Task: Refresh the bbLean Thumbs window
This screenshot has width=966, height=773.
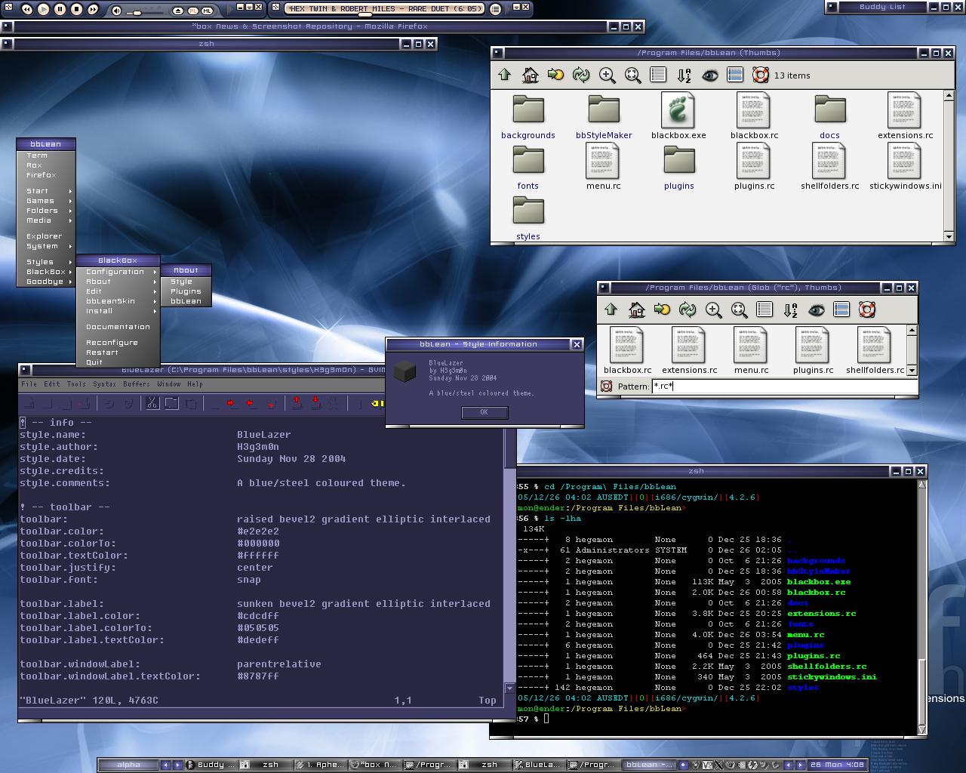Action: [x=581, y=75]
